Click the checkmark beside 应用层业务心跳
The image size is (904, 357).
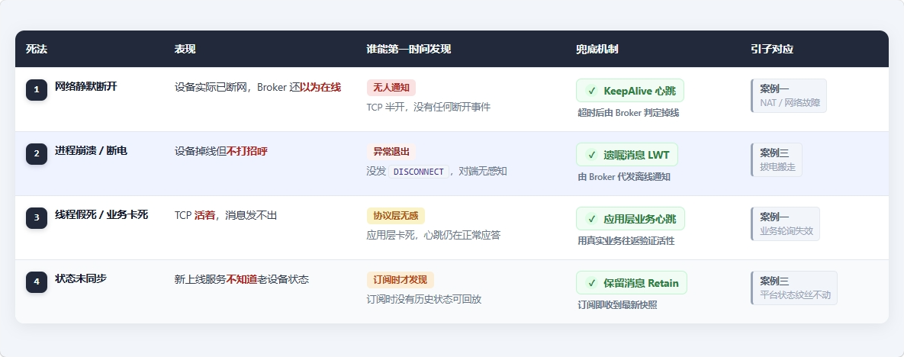pyautogui.click(x=591, y=219)
